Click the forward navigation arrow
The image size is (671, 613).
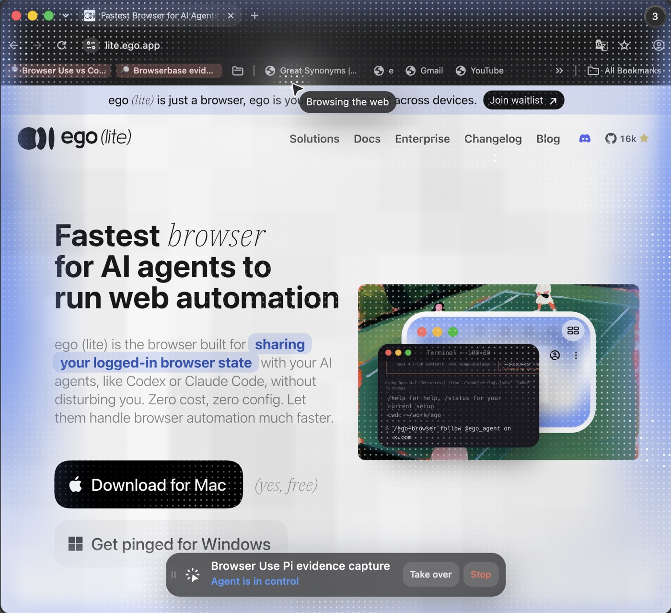37,45
